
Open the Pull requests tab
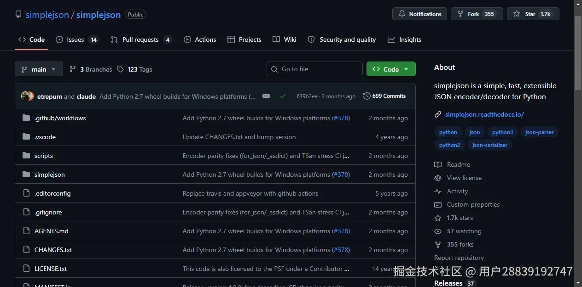pyautogui.click(x=141, y=39)
